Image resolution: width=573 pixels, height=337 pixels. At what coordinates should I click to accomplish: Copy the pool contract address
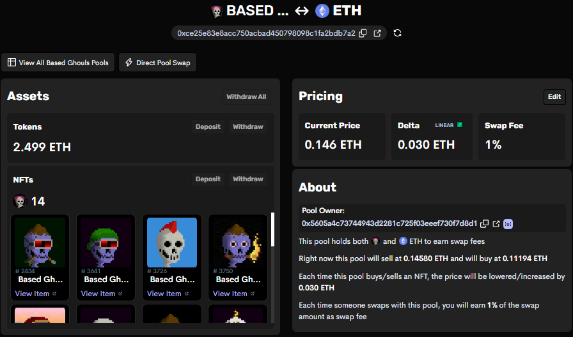click(363, 33)
